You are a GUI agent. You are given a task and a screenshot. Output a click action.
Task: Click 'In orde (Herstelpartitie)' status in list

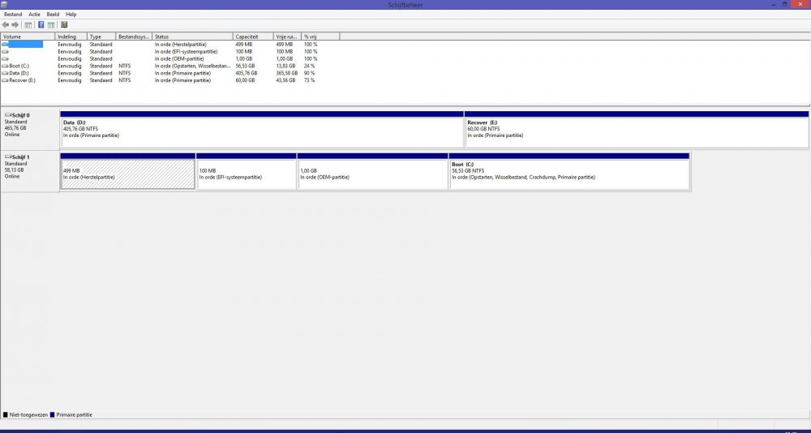(x=181, y=45)
